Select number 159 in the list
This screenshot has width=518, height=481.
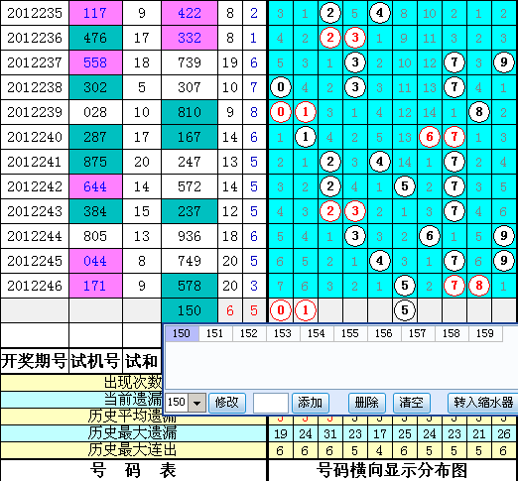pos(485,333)
